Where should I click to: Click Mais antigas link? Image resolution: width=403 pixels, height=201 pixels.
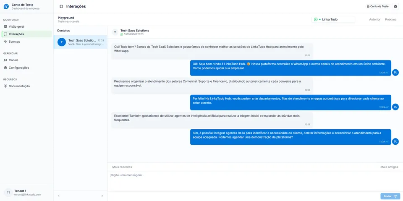[389, 167]
